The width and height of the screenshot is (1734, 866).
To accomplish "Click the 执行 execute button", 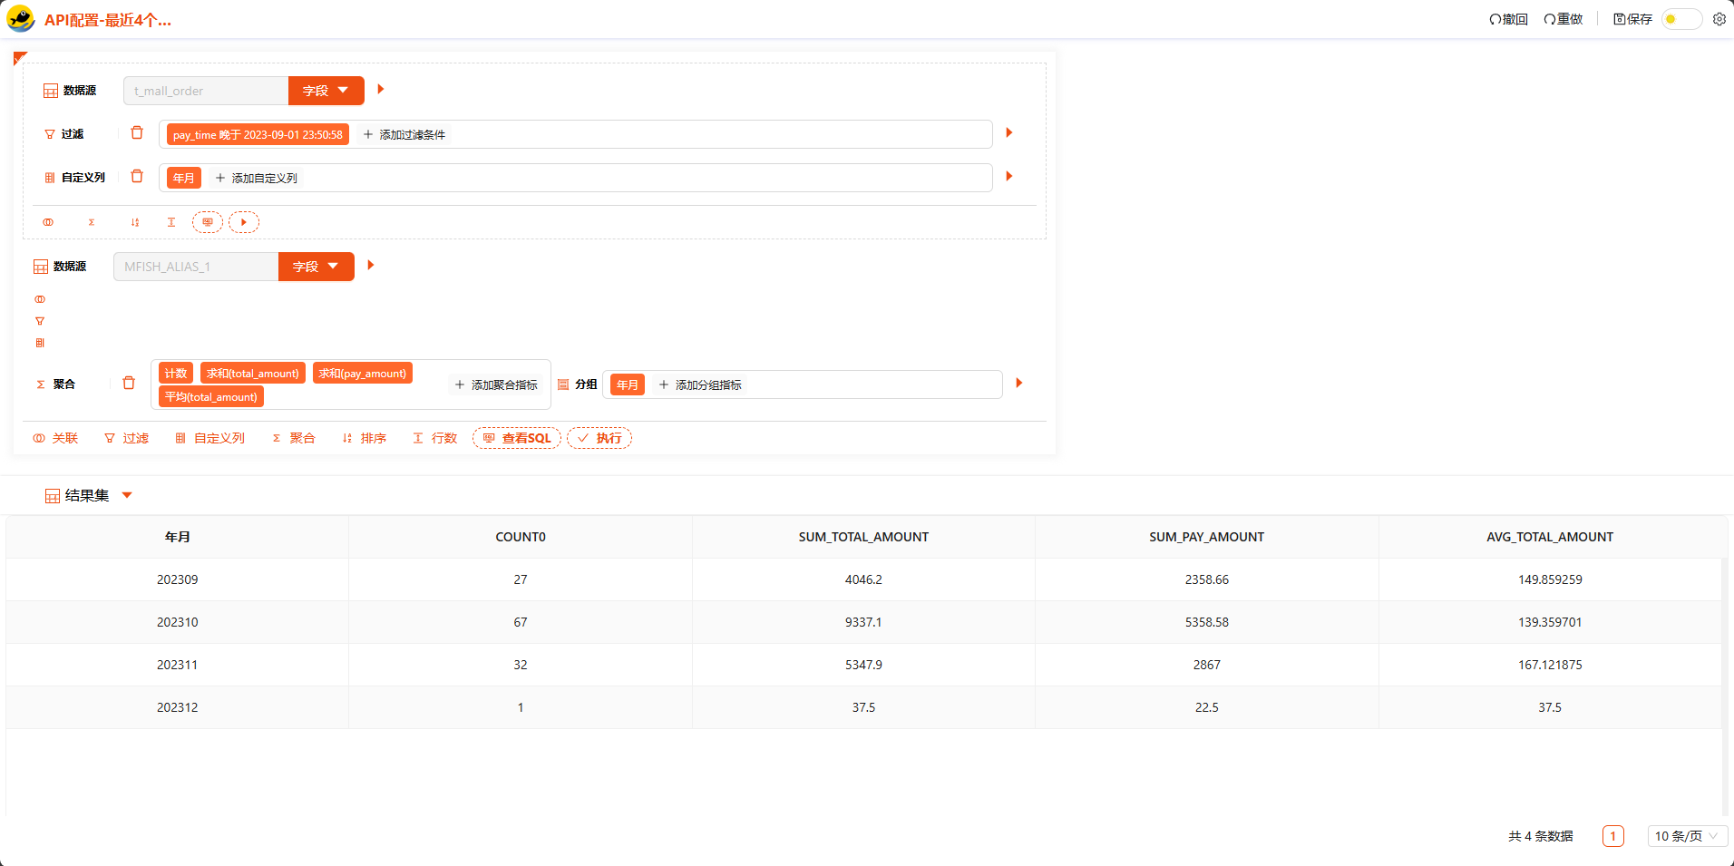I will [x=599, y=438].
